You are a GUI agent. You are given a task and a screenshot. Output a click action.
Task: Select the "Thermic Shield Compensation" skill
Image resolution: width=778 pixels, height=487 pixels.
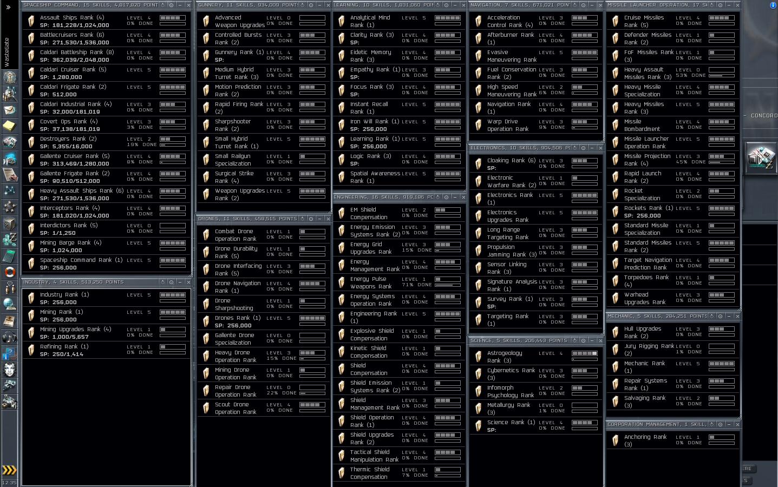point(399,473)
